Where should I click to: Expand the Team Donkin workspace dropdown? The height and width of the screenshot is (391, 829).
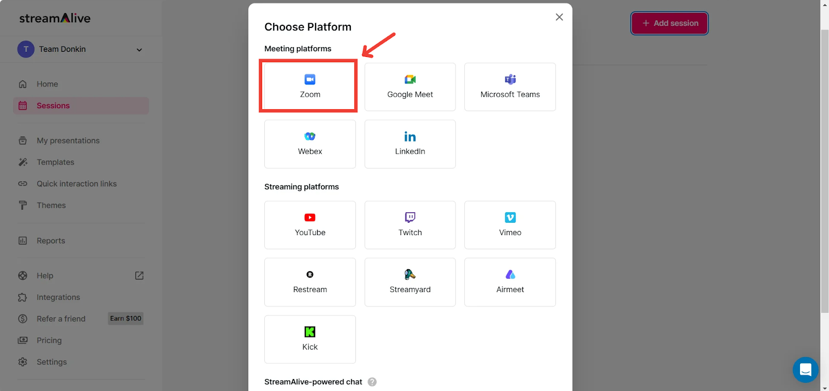tap(139, 50)
